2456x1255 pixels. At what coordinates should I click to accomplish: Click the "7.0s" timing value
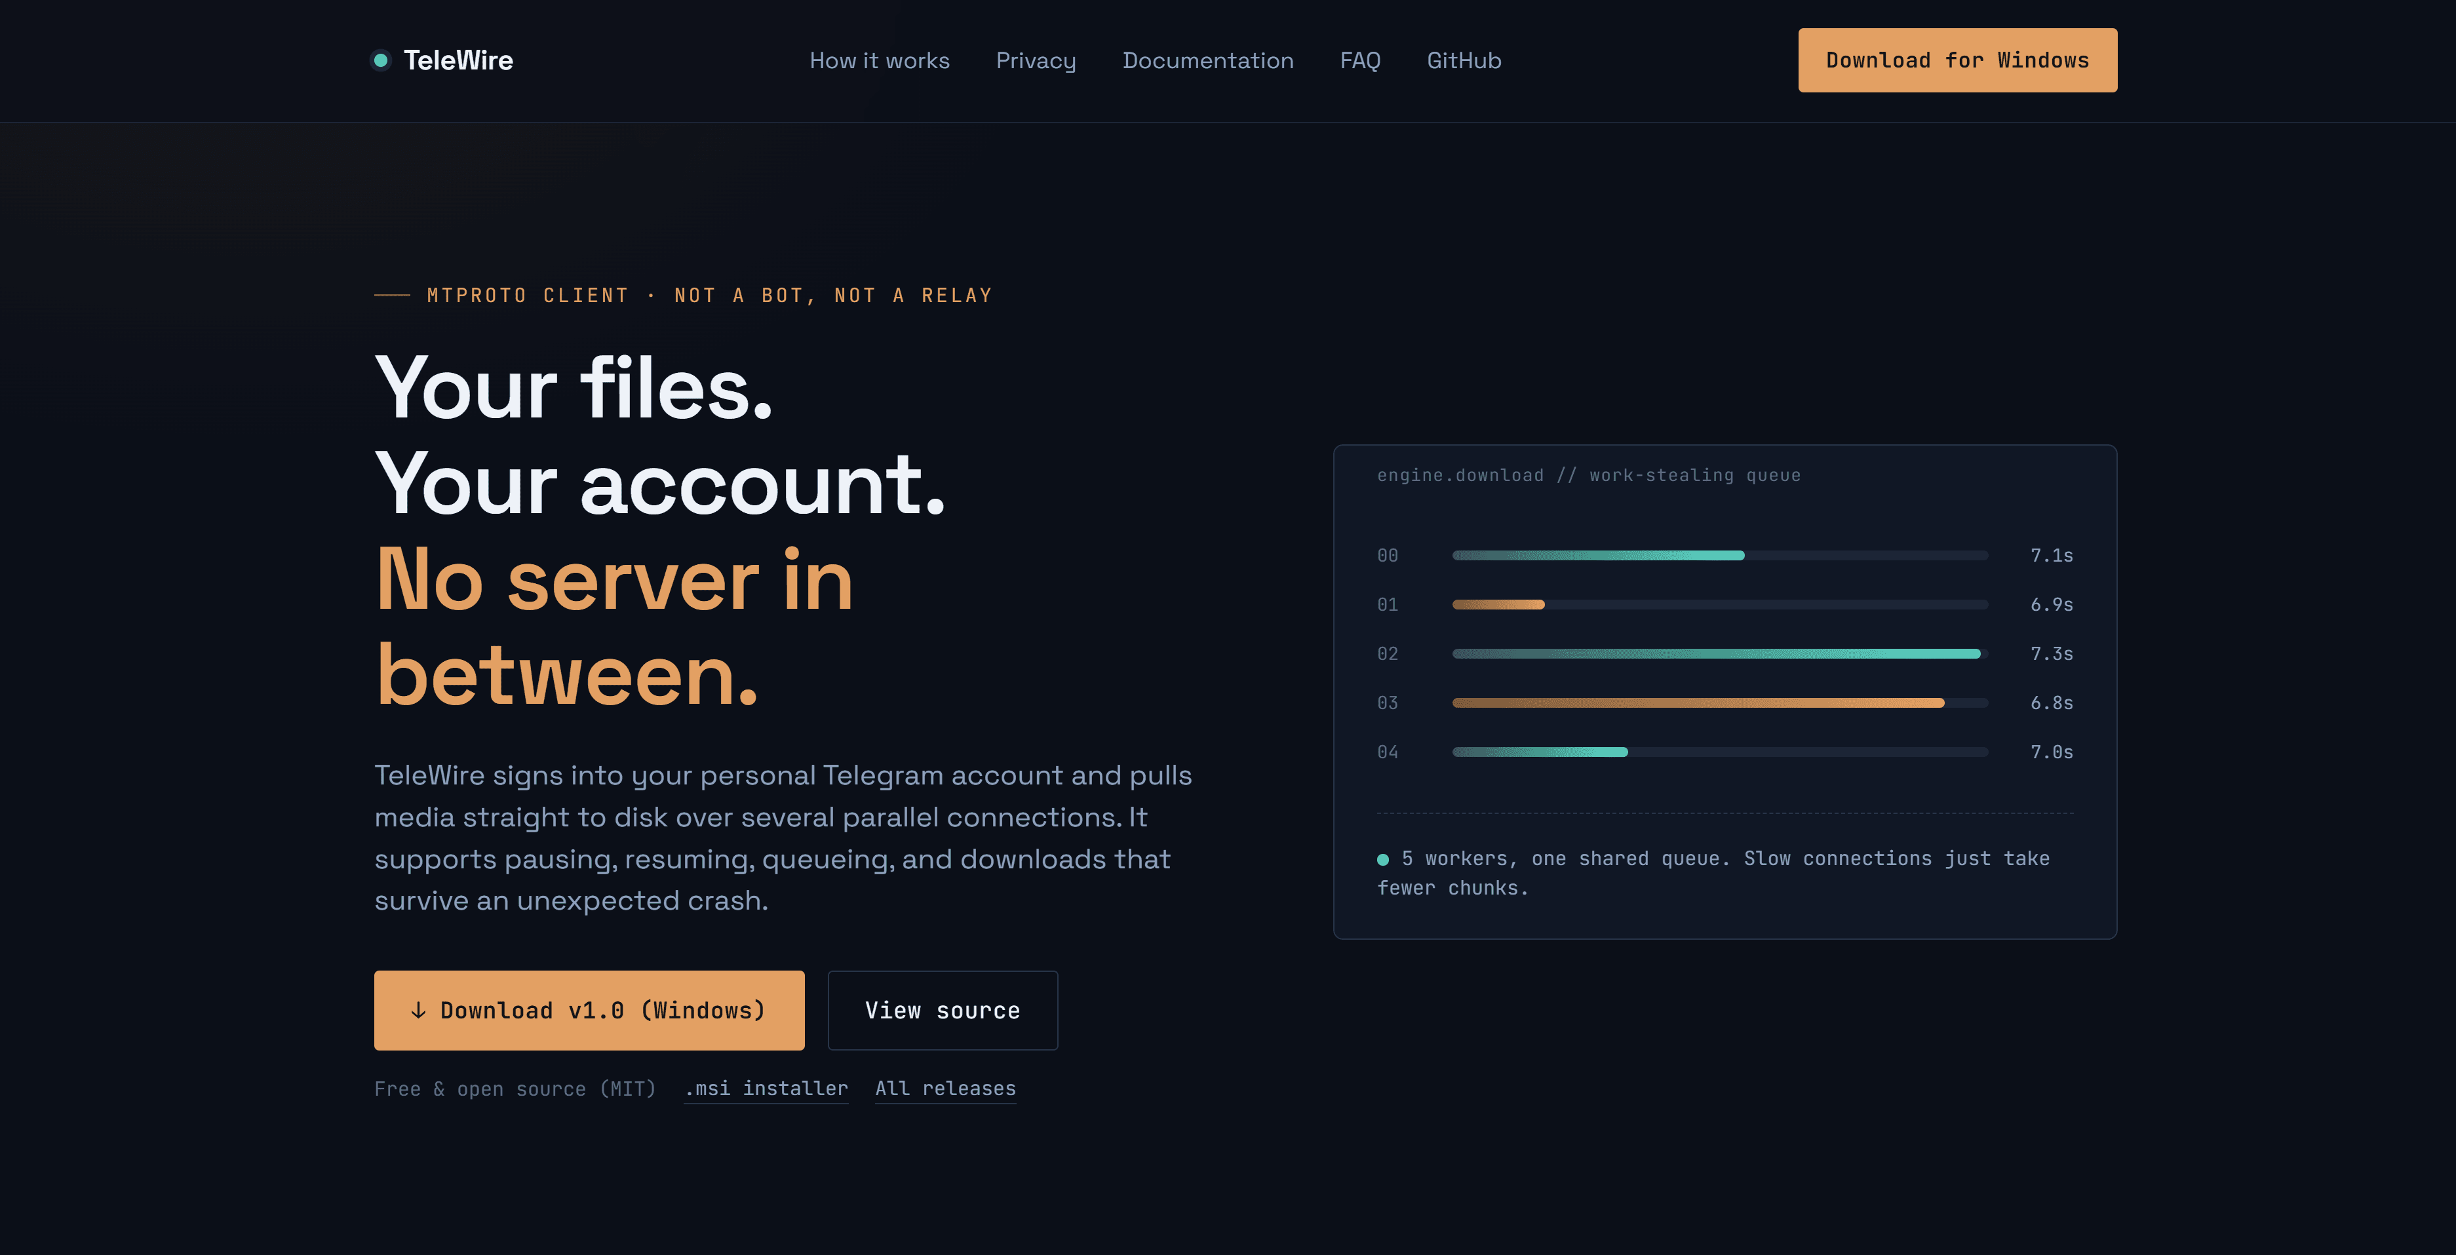coord(2052,752)
